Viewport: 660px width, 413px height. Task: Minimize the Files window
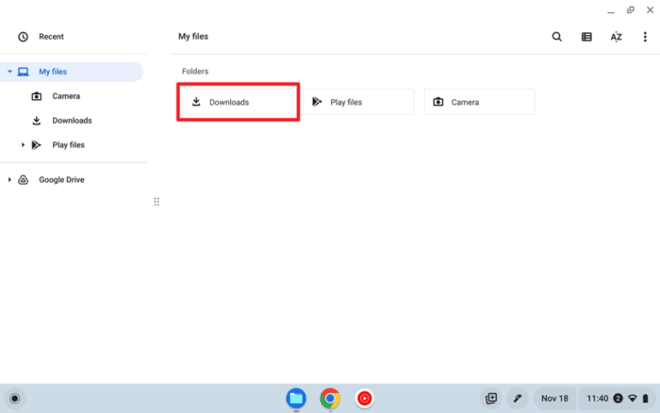611,10
